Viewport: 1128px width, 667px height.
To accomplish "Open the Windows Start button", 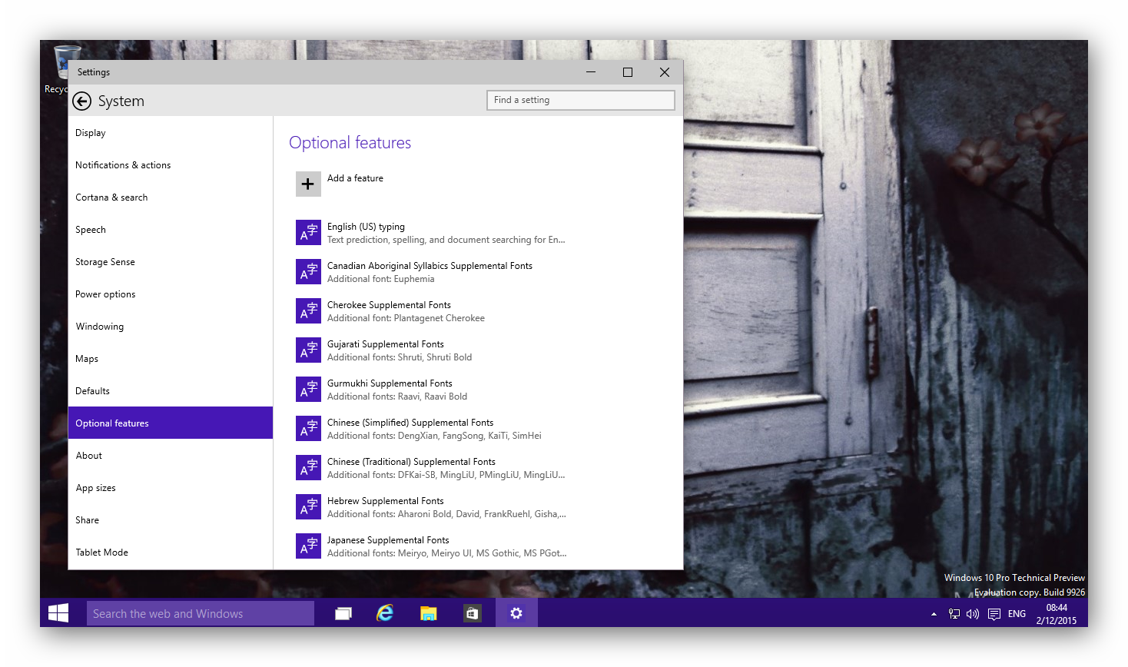I will [x=58, y=613].
